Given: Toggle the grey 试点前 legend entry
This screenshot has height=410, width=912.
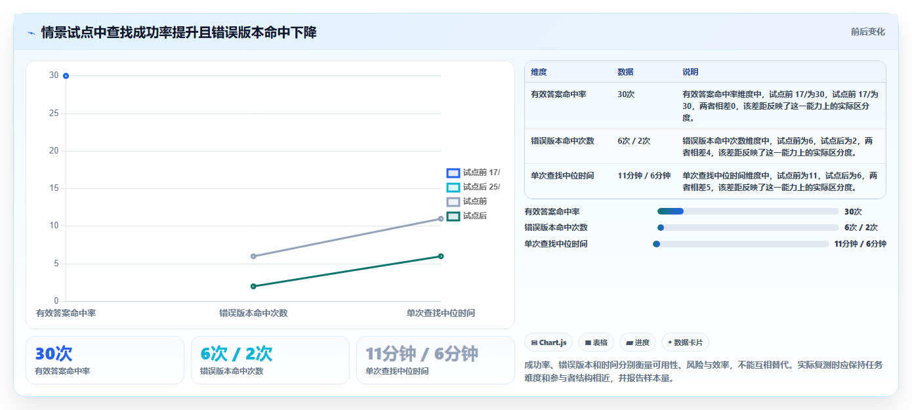Looking at the screenshot, I should [466, 202].
